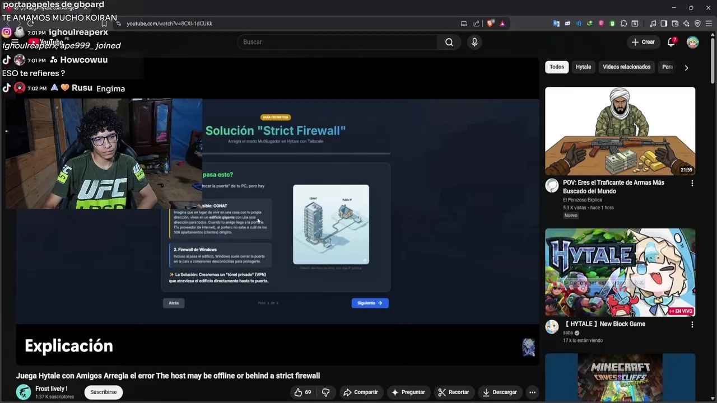Open the music note media control
The width and height of the screenshot is (717, 403).
[653, 24]
